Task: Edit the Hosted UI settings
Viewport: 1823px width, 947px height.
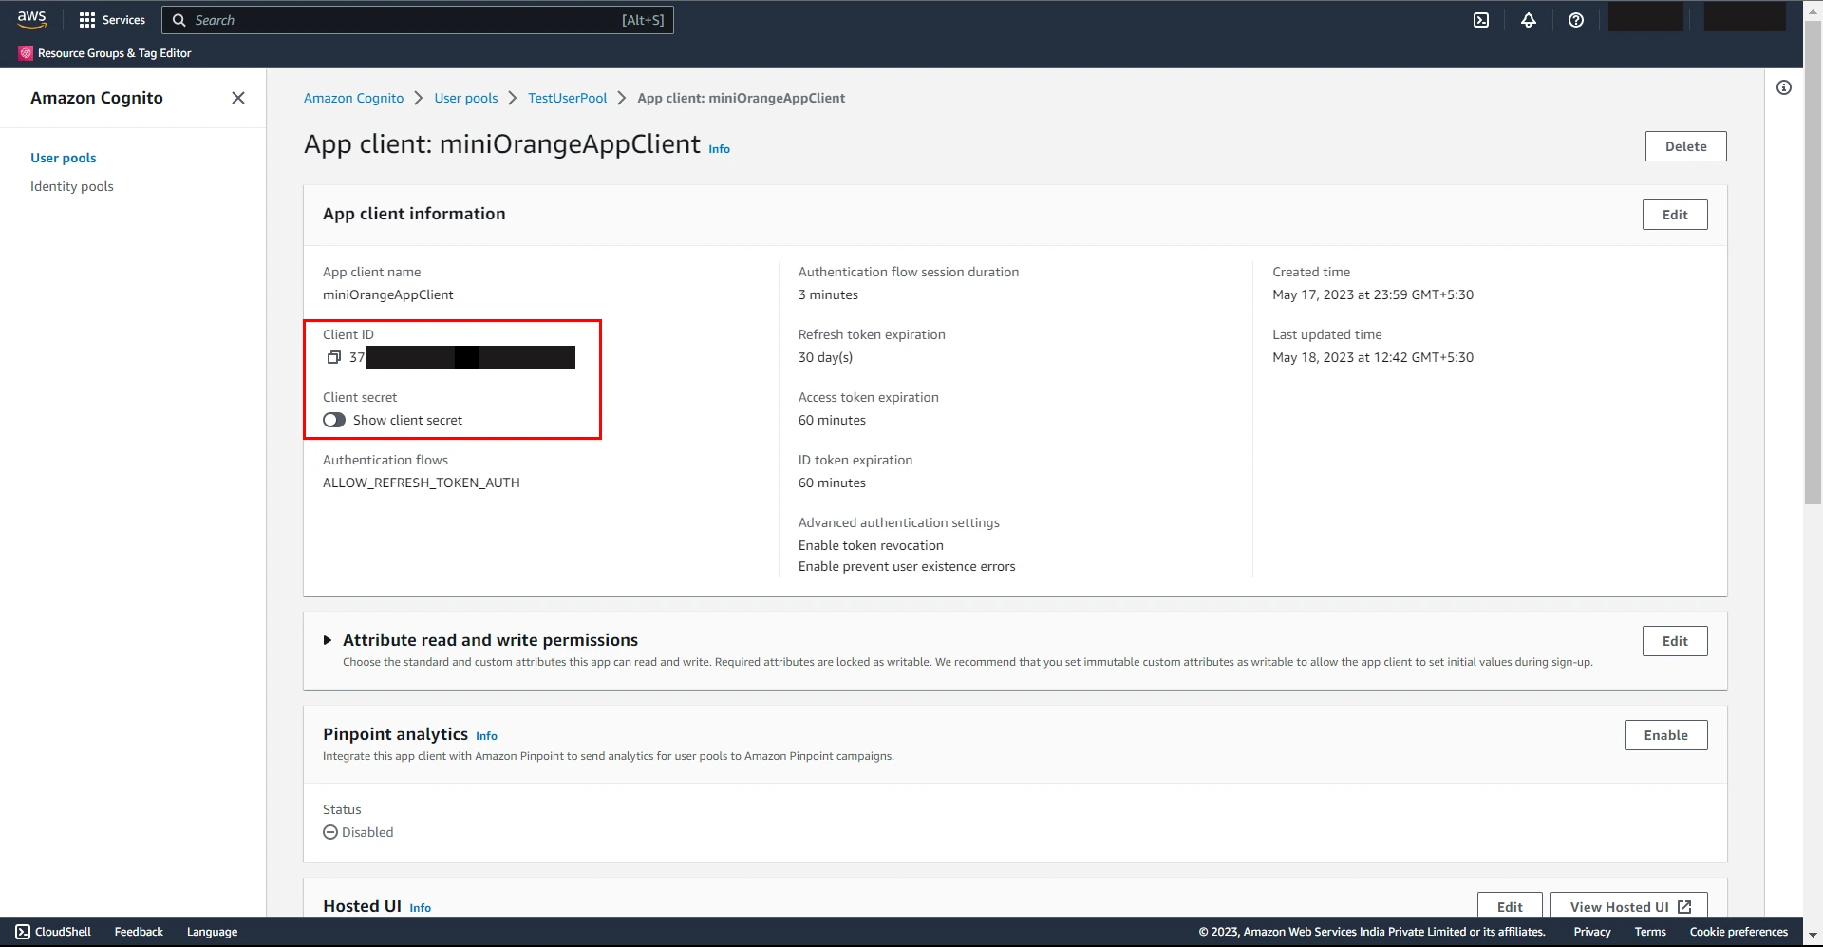Action: pyautogui.click(x=1510, y=907)
